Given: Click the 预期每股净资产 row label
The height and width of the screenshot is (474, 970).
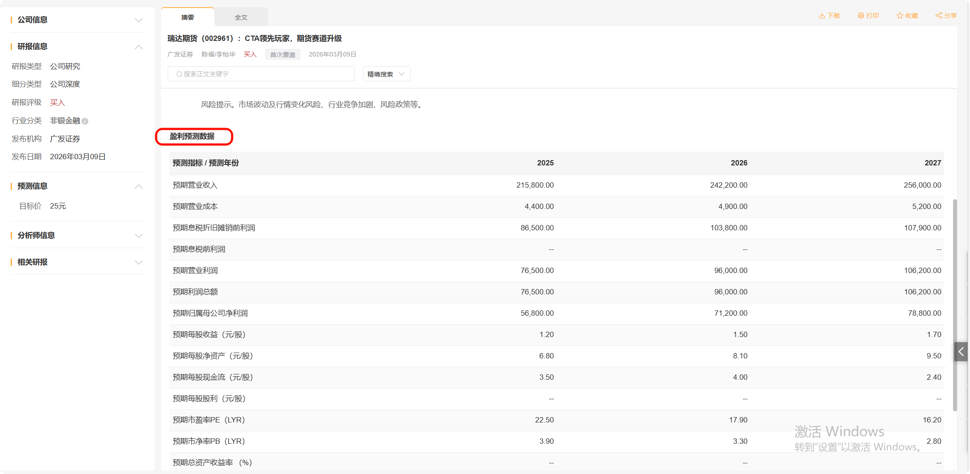Looking at the screenshot, I should (x=213, y=356).
